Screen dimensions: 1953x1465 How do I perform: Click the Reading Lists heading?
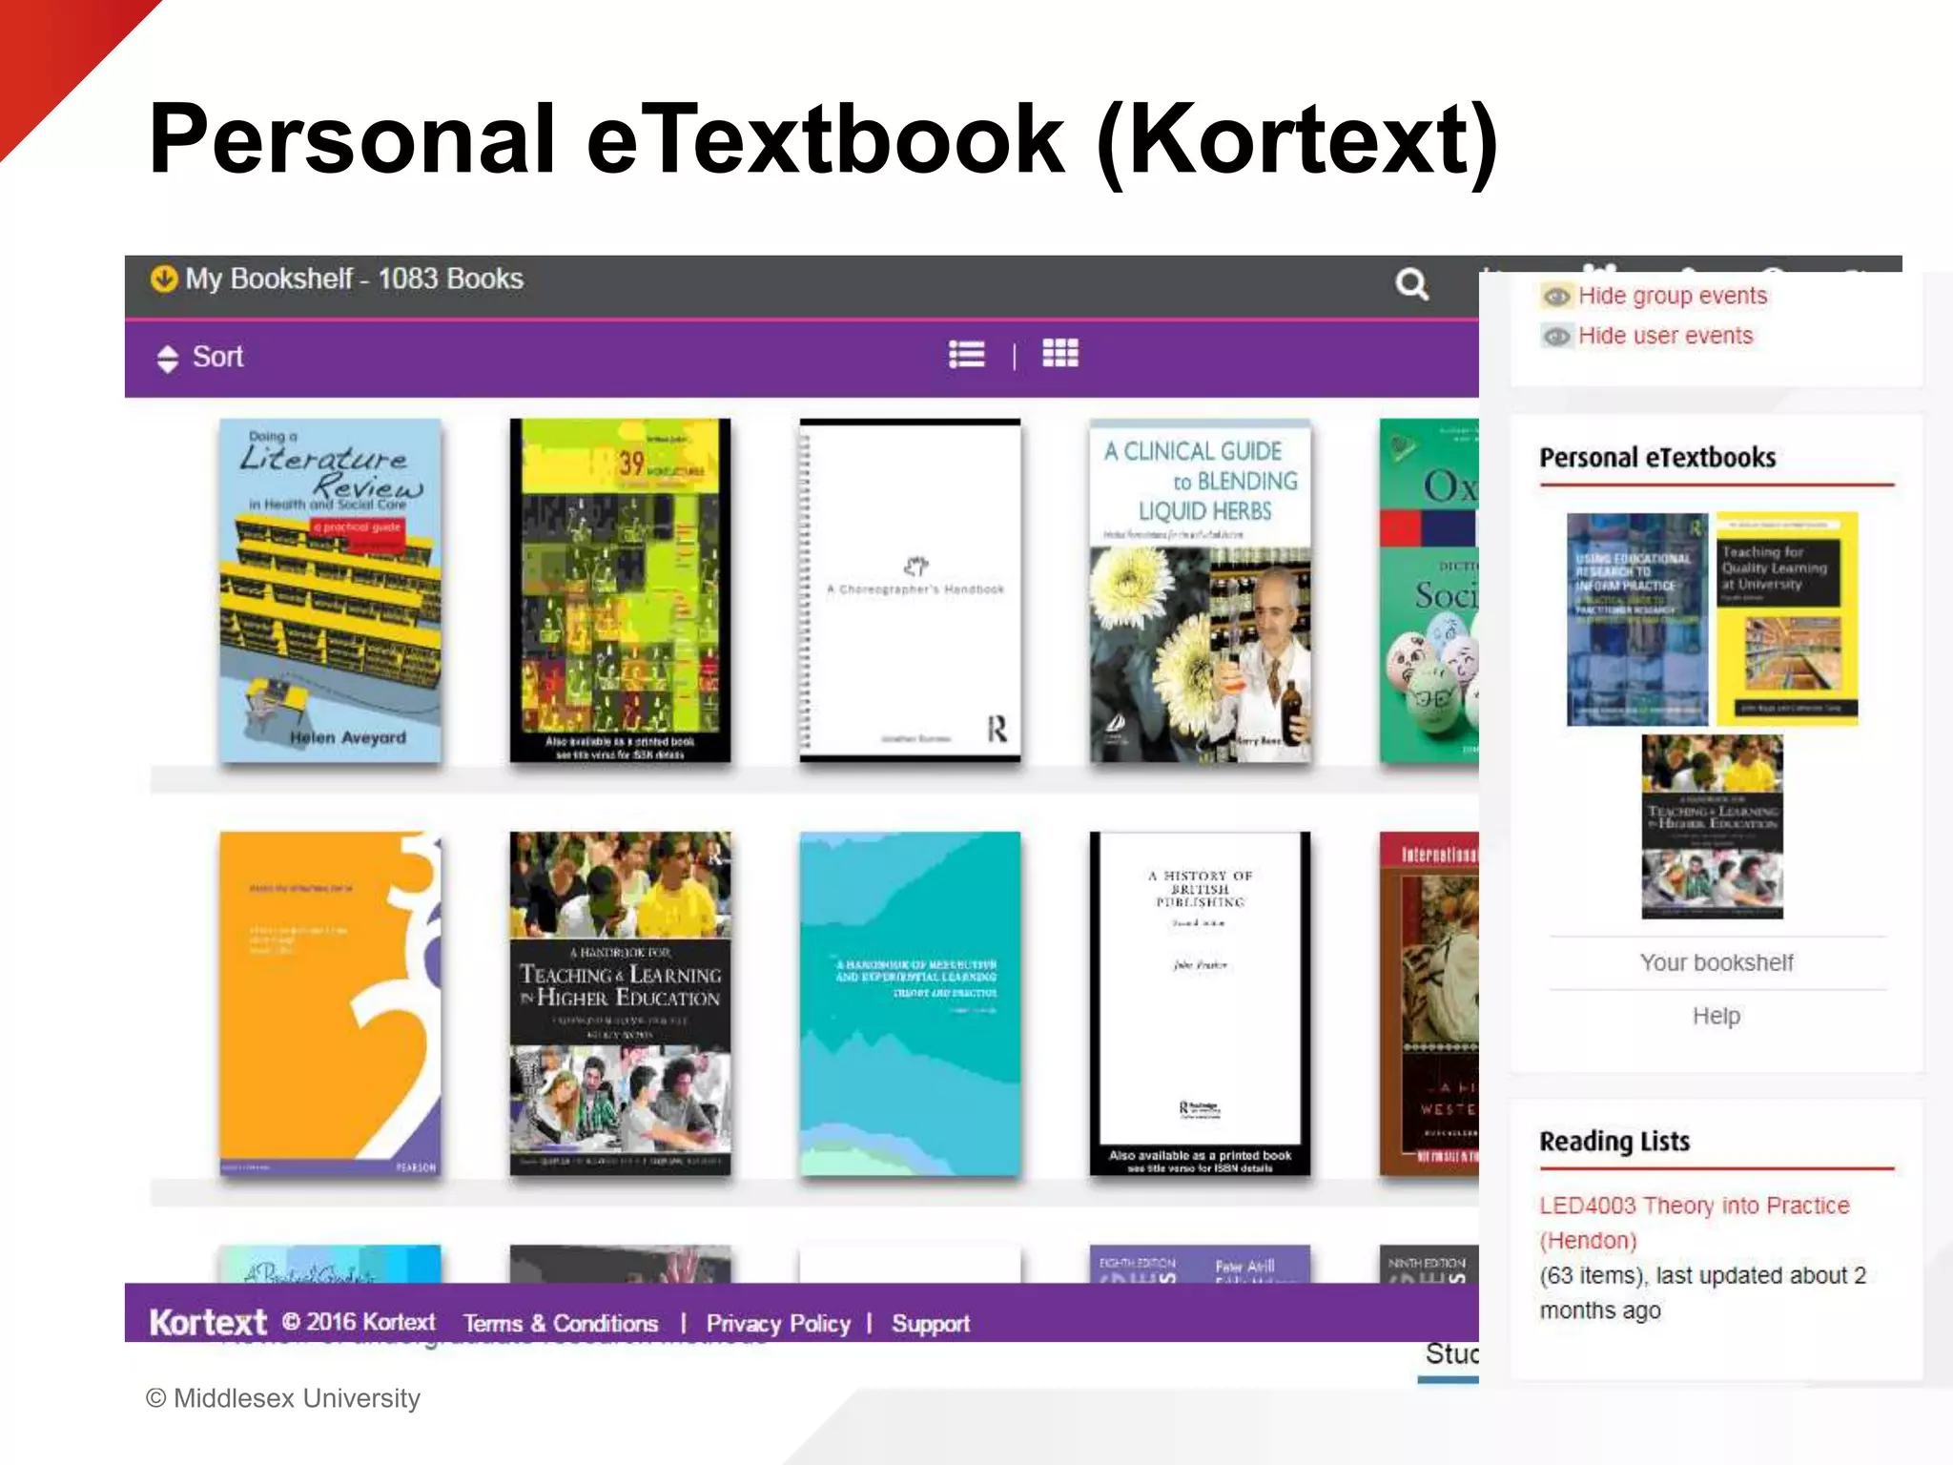(x=1614, y=1142)
